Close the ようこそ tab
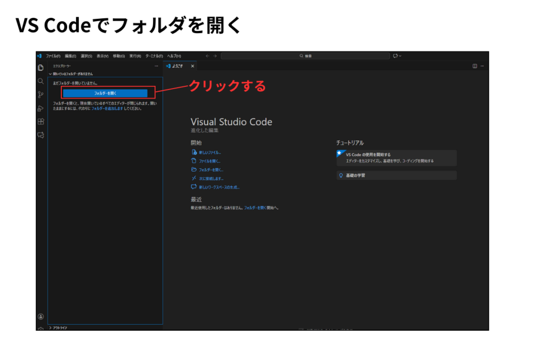537x358 pixels. (192, 66)
